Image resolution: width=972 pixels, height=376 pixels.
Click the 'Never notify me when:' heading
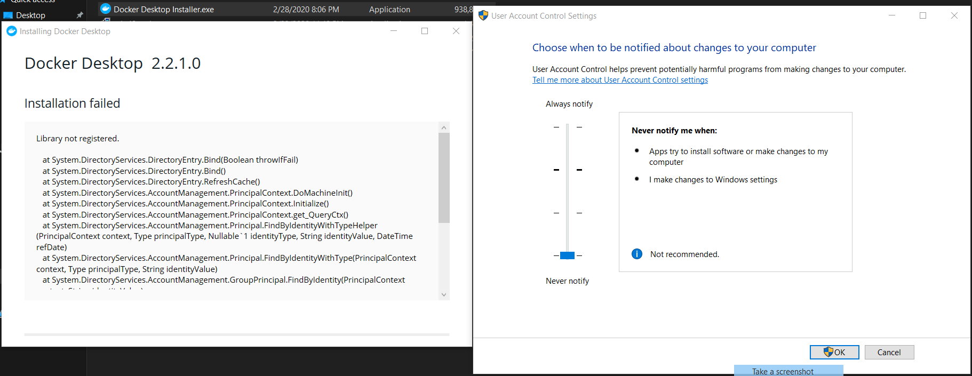coord(674,131)
